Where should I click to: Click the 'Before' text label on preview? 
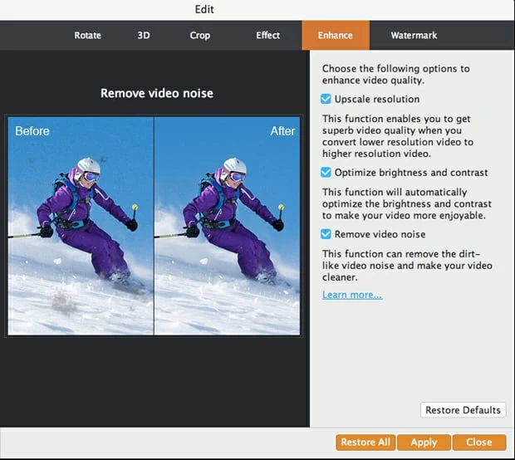coord(32,131)
